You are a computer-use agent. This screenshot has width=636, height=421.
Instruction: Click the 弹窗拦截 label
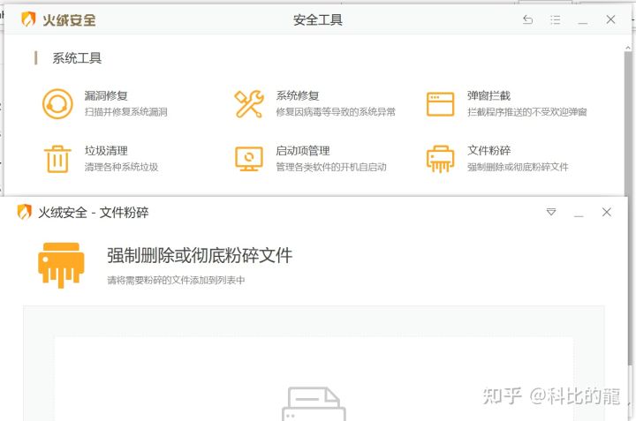coord(488,96)
